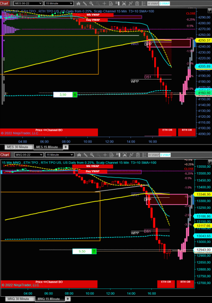Viewport: 212px width, 303px height.
Task: Click the RTH OR button on MNQ chart
Action: coord(185,284)
